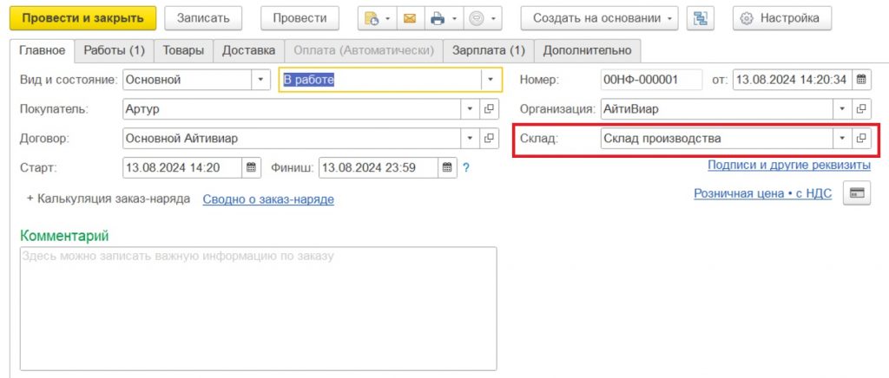
Task: Click the Покупатель field with Артур
Action: (292, 109)
